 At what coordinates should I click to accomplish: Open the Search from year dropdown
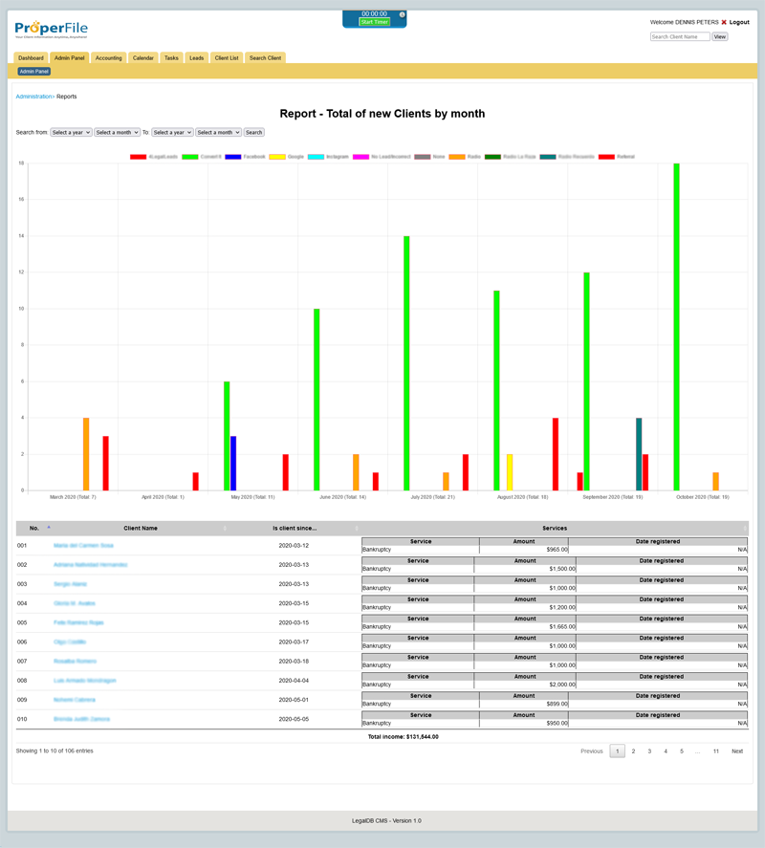(x=71, y=132)
